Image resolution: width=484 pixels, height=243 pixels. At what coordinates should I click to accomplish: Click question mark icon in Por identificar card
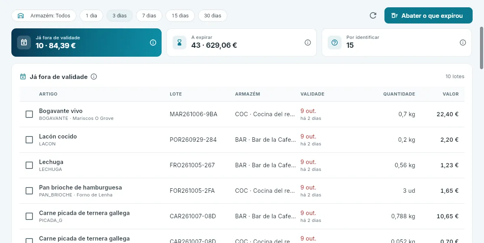point(335,43)
